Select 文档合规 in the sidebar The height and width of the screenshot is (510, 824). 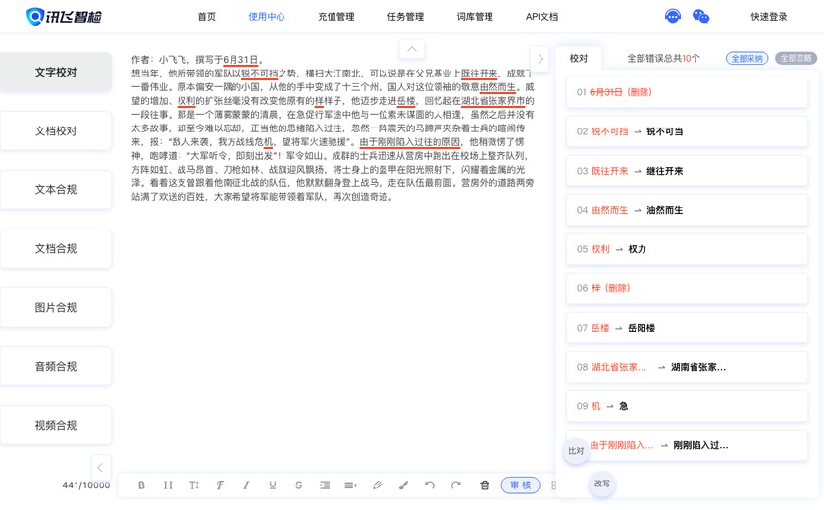pos(56,248)
